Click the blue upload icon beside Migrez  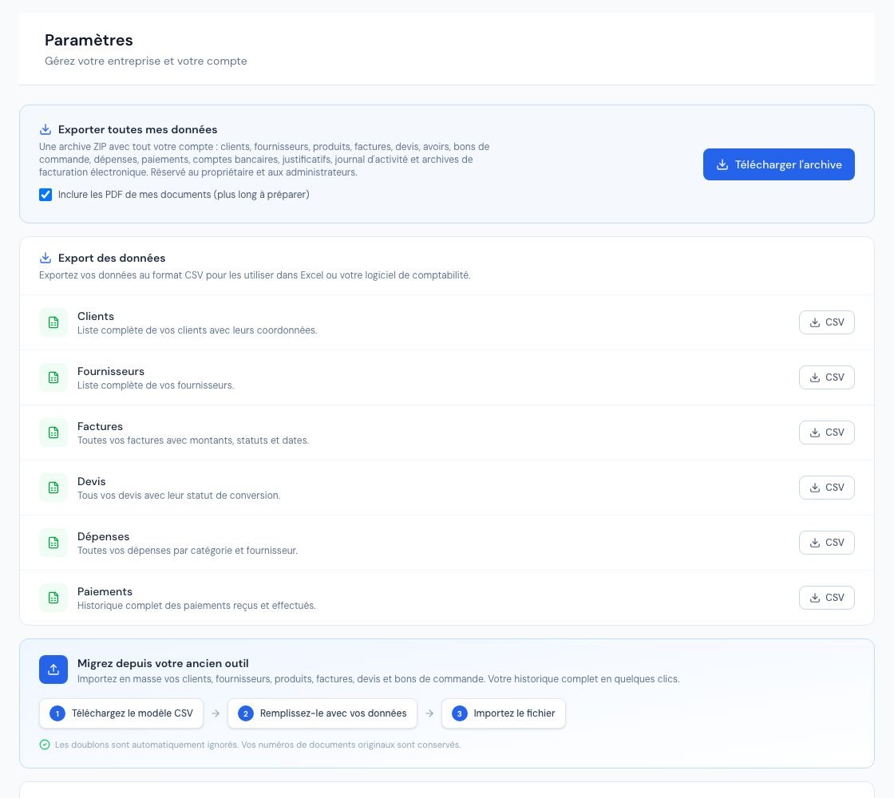53,670
